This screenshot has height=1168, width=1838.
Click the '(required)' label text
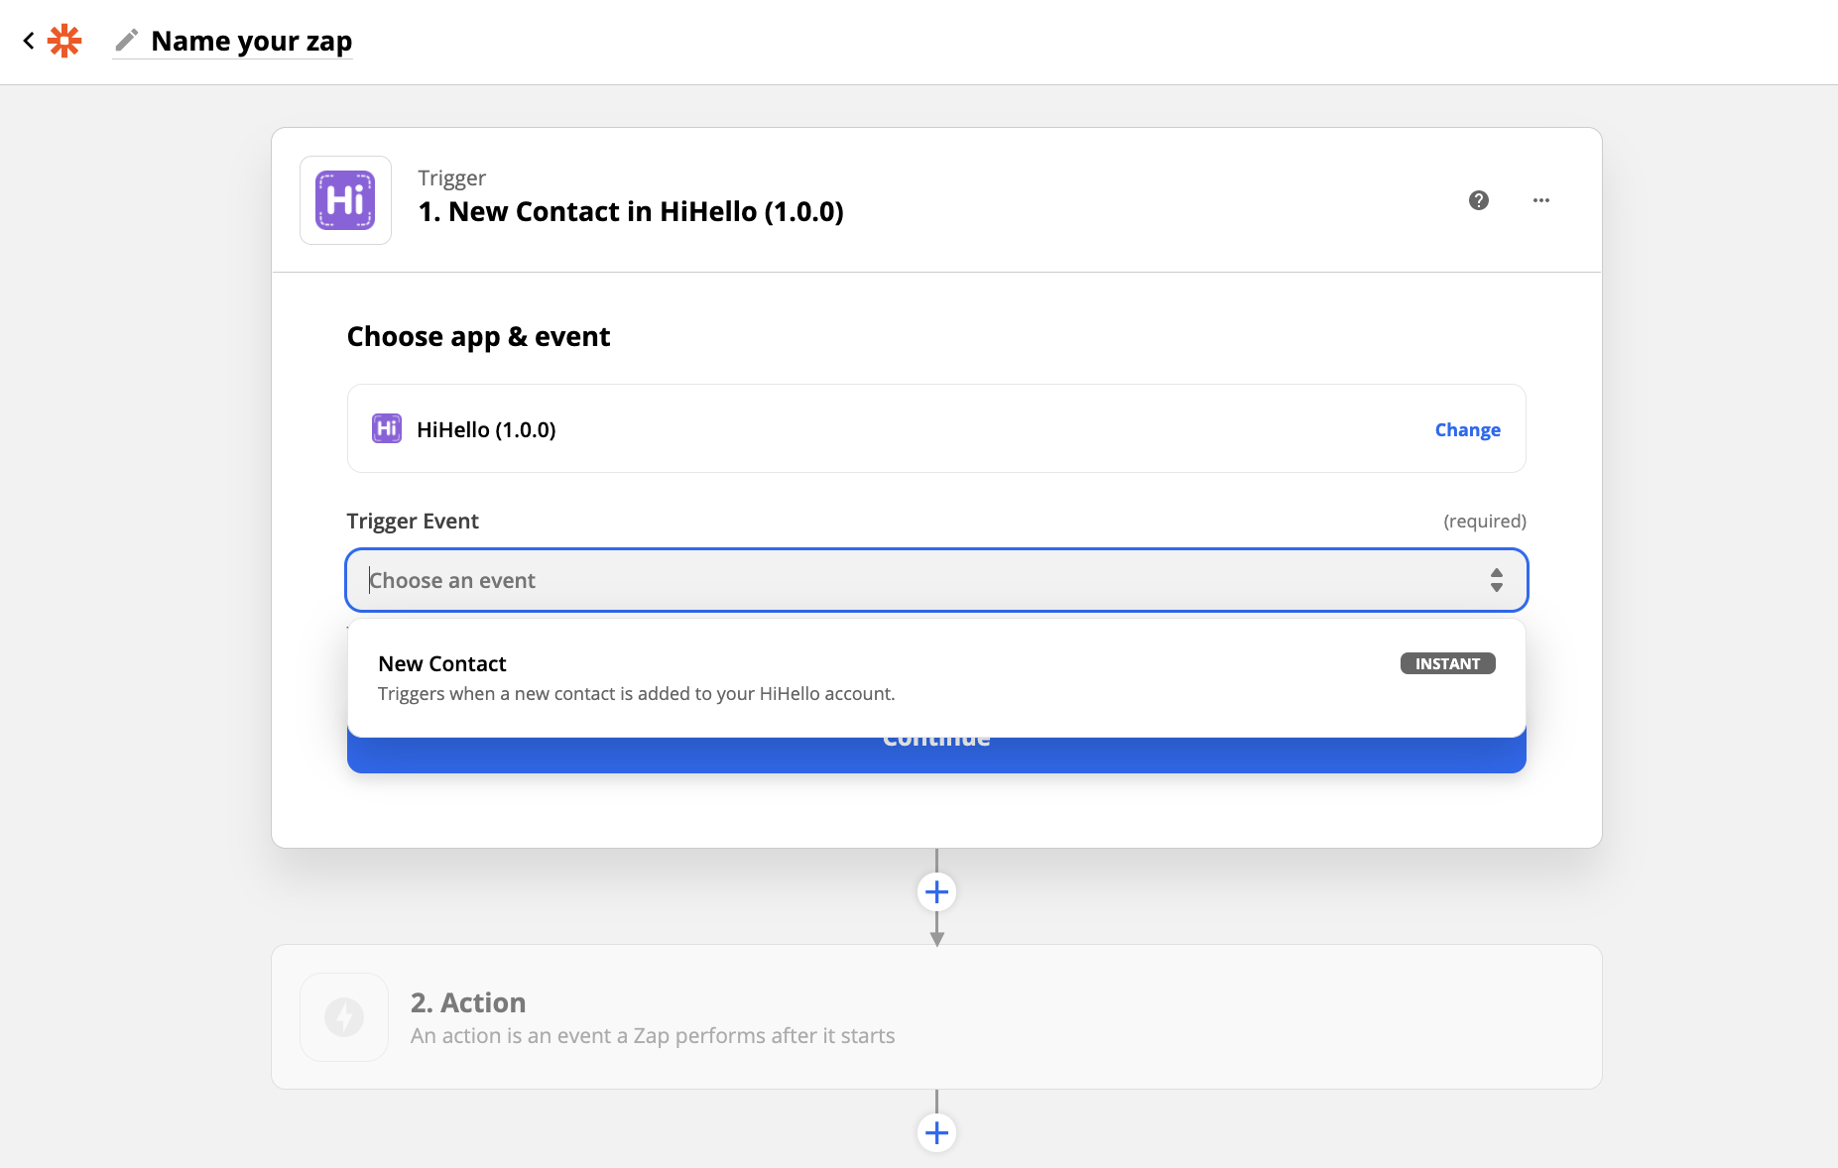point(1484,522)
